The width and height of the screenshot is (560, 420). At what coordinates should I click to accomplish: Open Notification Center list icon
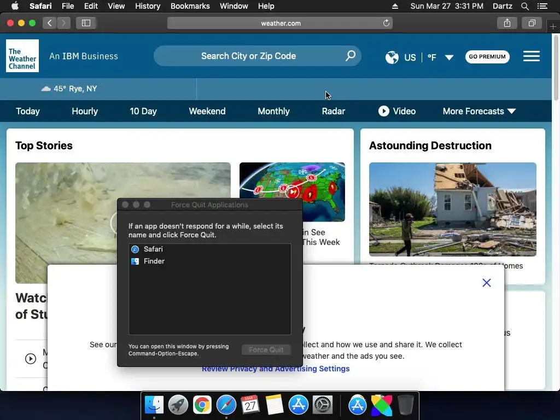tap(542, 6)
